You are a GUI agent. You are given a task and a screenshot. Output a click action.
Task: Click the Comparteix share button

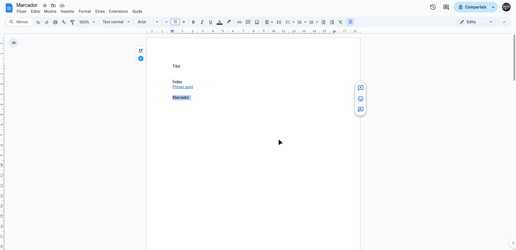point(472,7)
